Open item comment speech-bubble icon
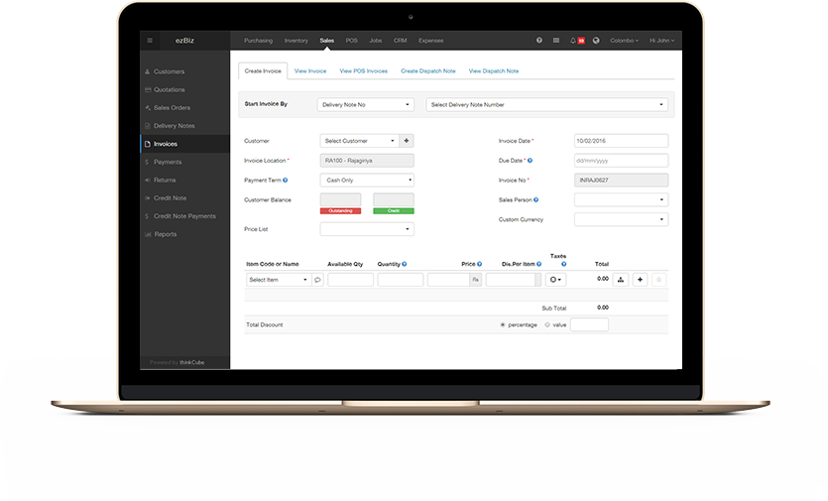 tap(317, 280)
